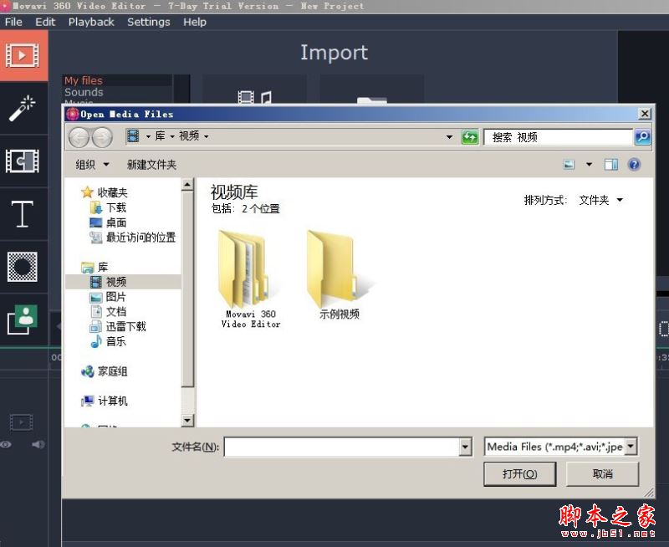Click the green refresh button
Screen dimensions: 669x547
[x=470, y=137]
